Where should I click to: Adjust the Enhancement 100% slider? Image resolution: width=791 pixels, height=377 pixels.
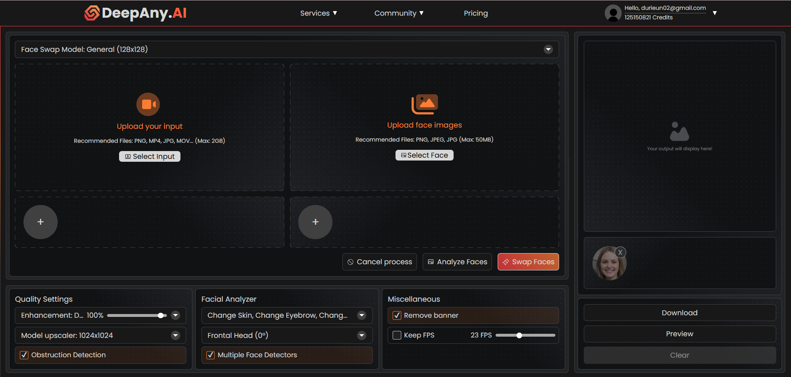(x=137, y=316)
